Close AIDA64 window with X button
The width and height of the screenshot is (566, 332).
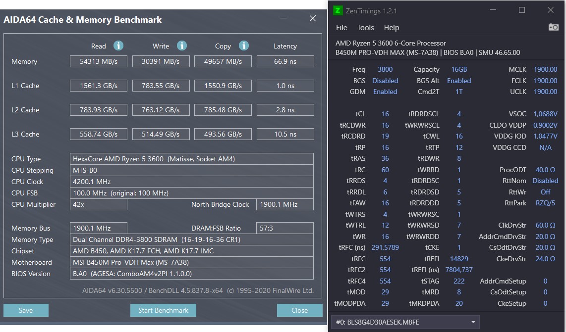313,18
